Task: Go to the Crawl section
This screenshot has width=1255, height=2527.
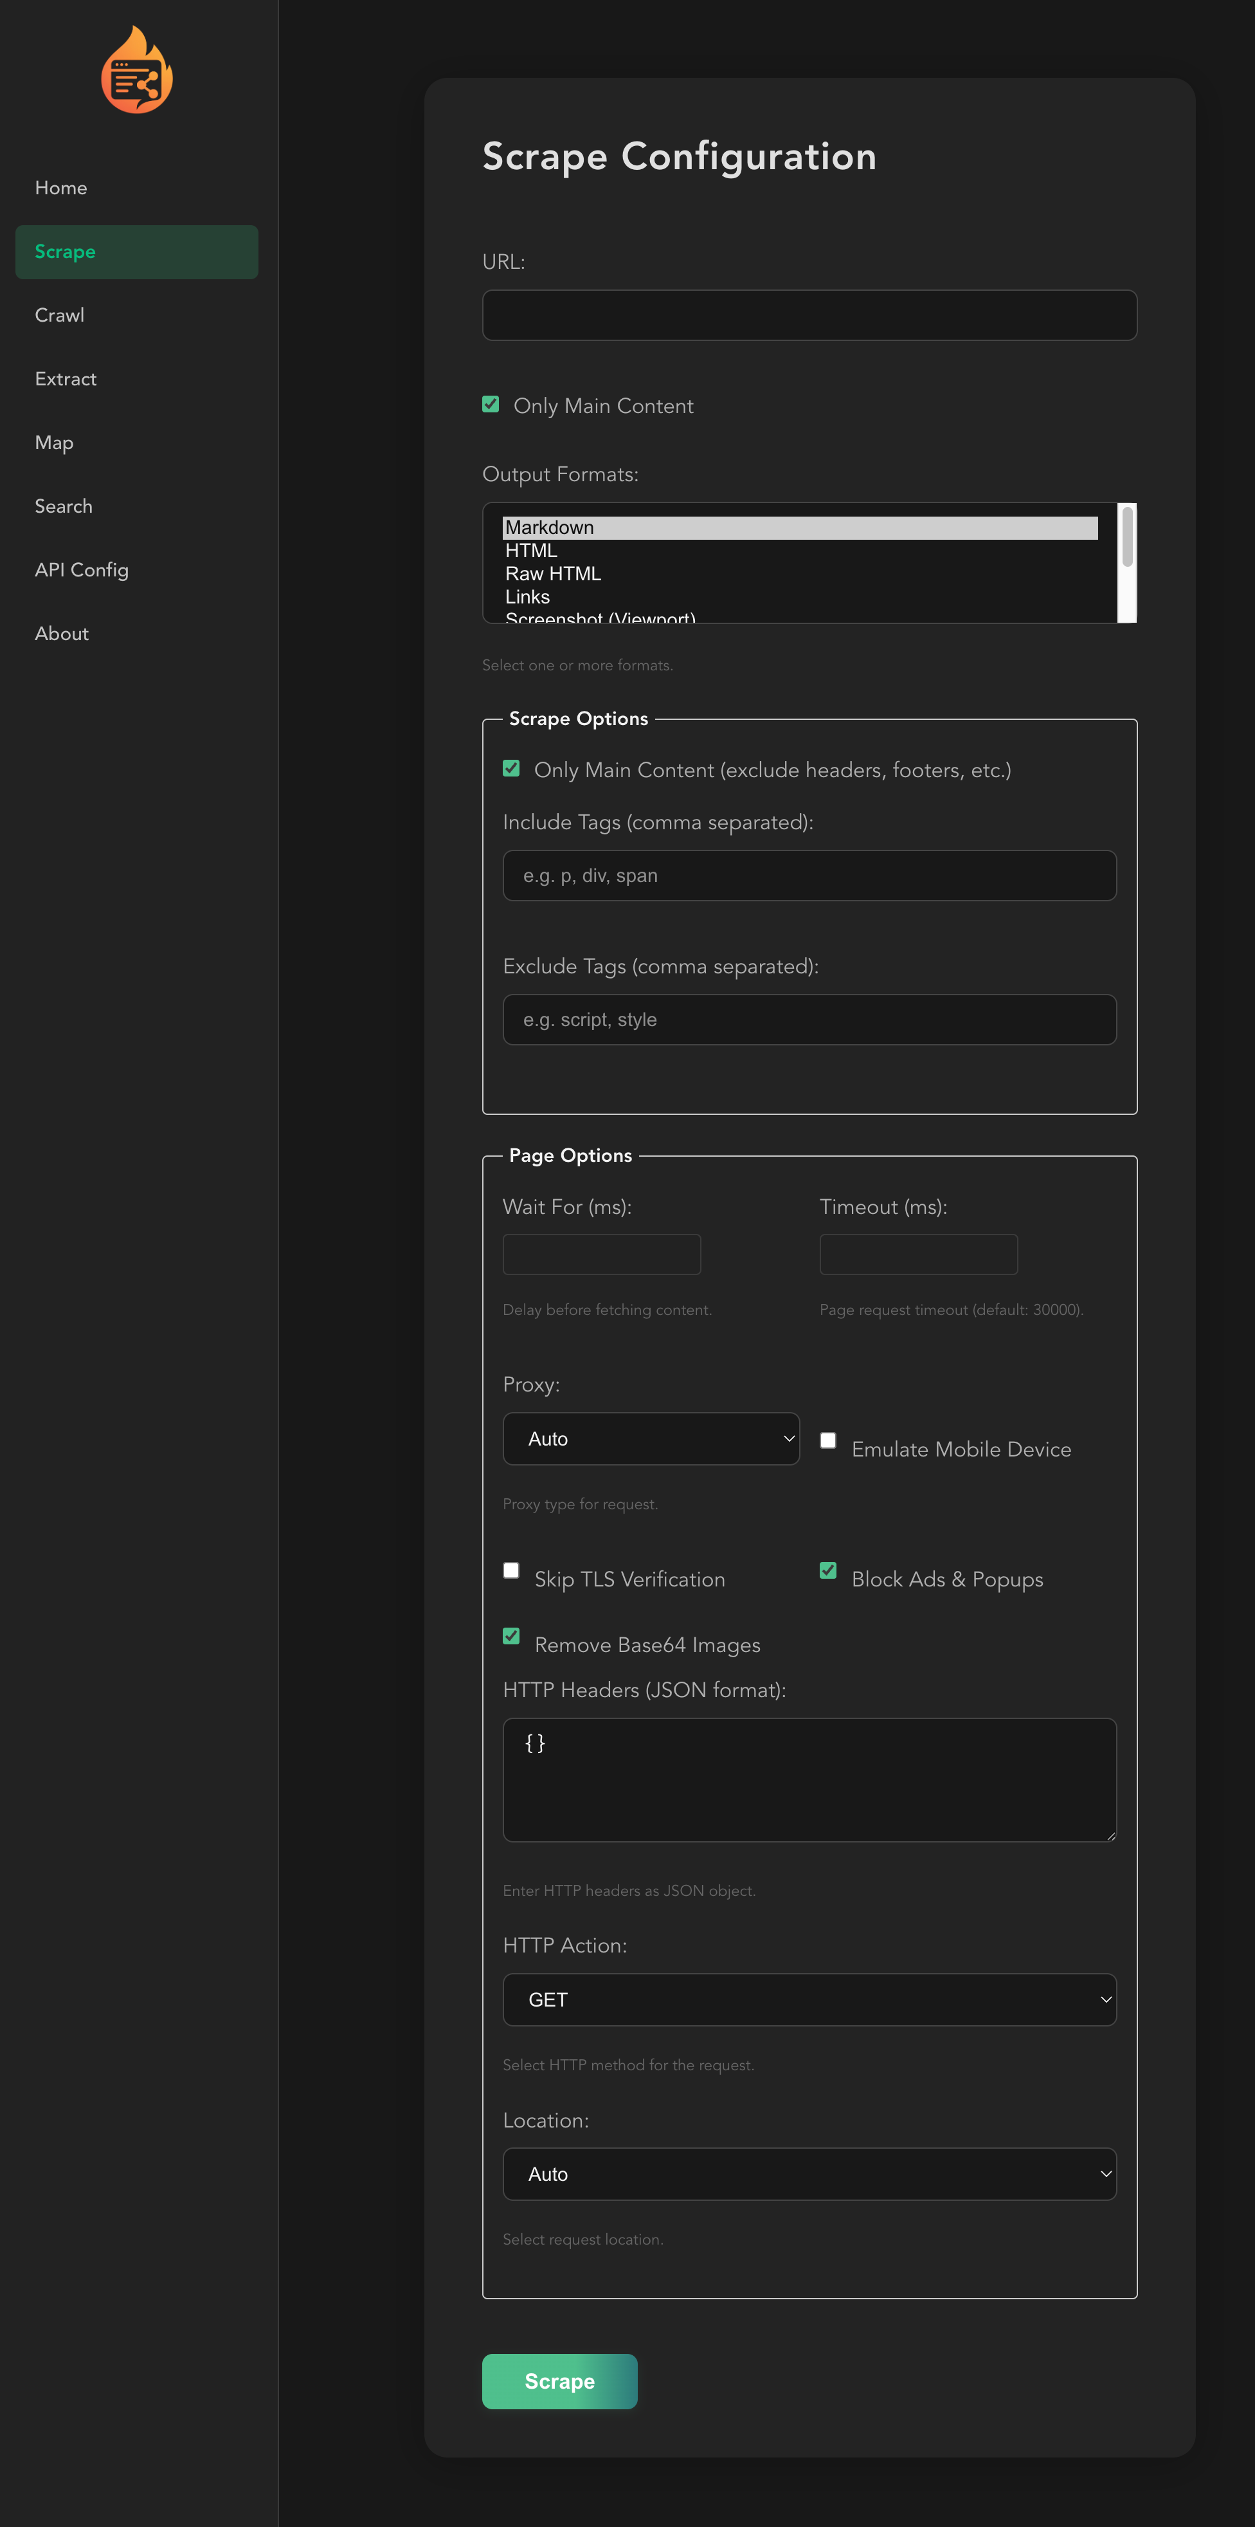Action: [x=60, y=315]
